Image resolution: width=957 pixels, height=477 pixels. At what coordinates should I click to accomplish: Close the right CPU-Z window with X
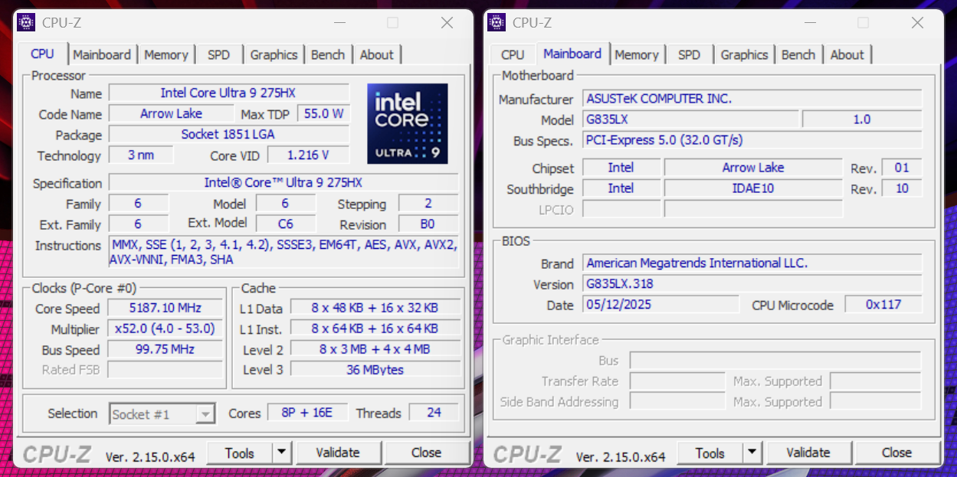(918, 23)
